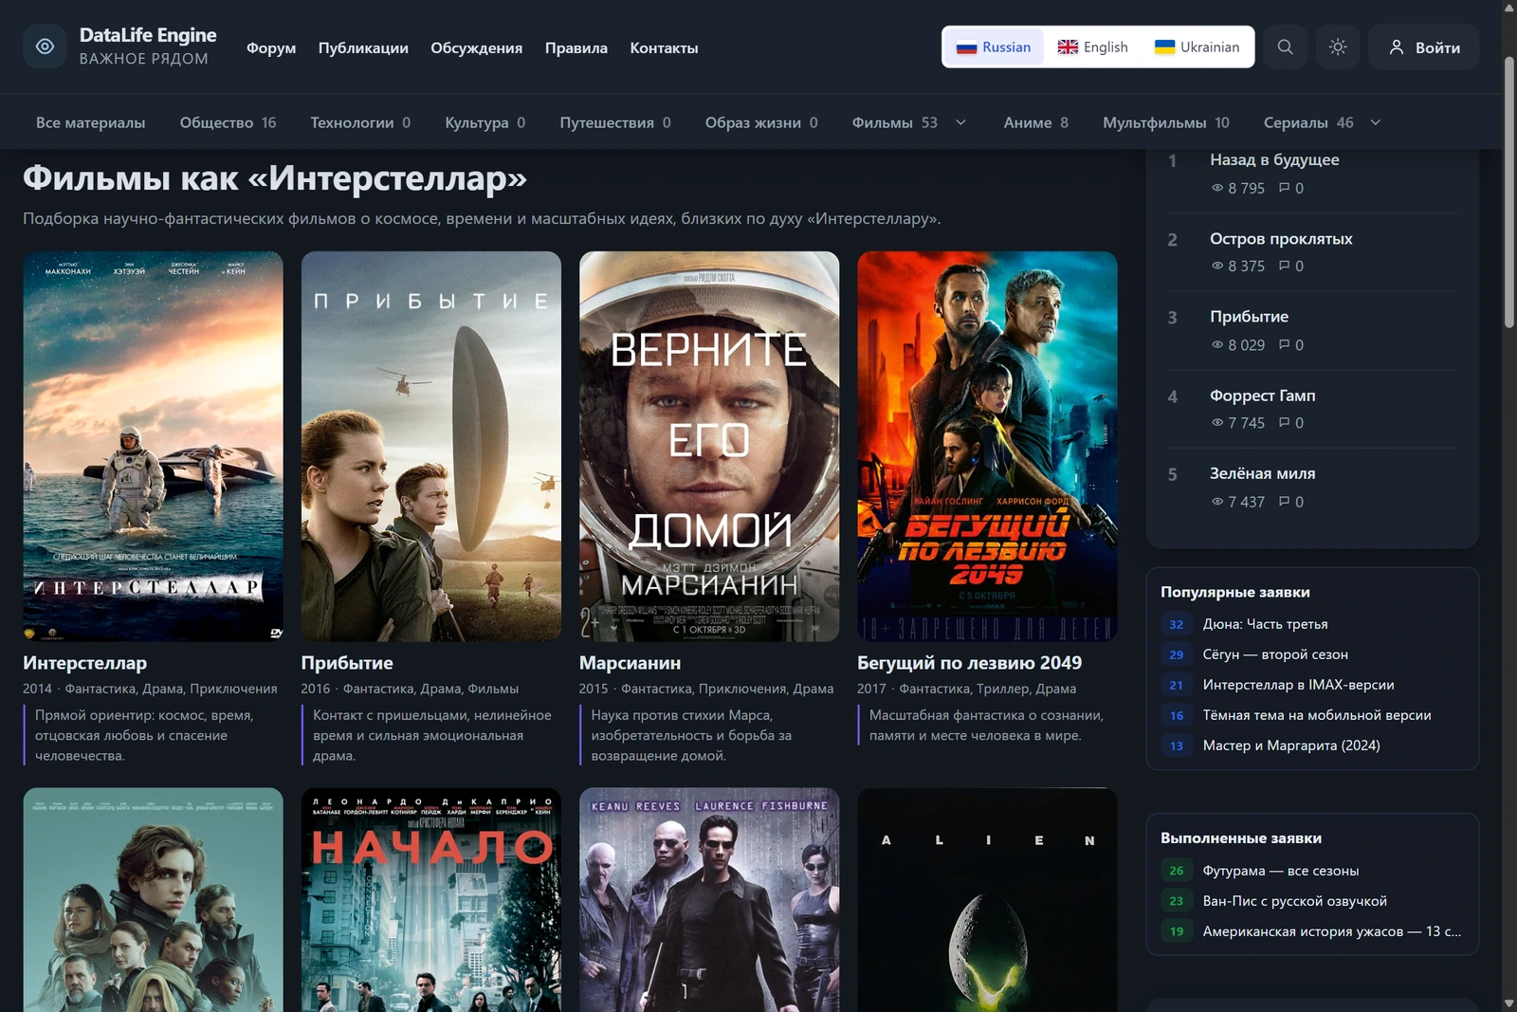Open completed request Футурама — все сезоны
The image size is (1517, 1012).
click(x=1280, y=871)
